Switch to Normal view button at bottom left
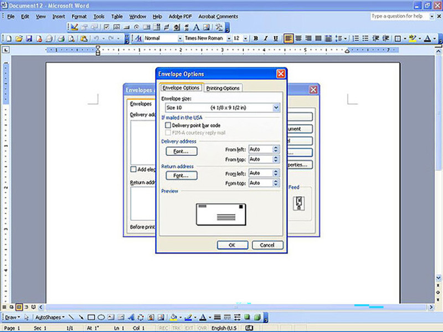443x332 pixels. 4,307
